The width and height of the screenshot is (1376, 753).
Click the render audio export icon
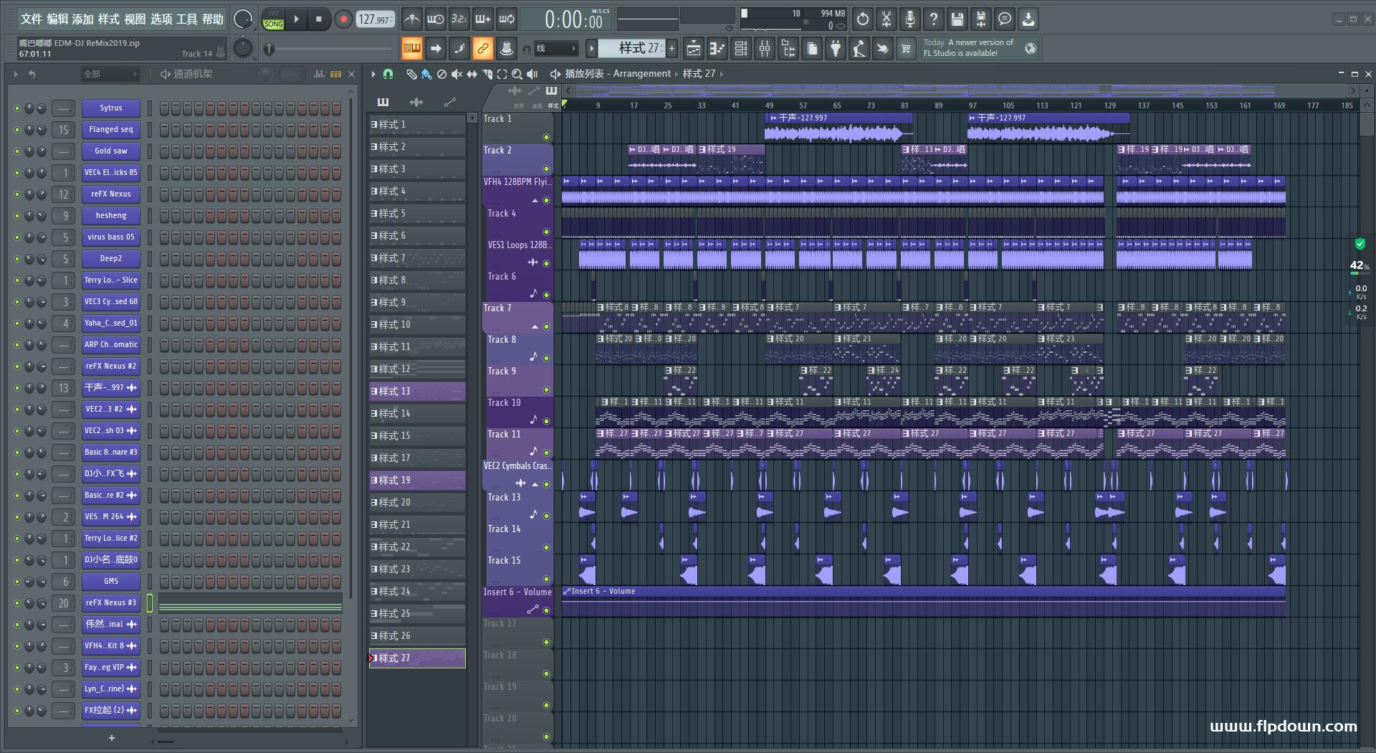[x=981, y=19]
